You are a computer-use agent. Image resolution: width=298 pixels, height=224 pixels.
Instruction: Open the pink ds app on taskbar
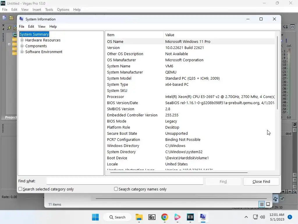pos(177,217)
